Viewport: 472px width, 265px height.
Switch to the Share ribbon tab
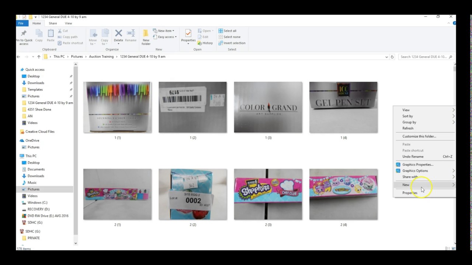53,23
